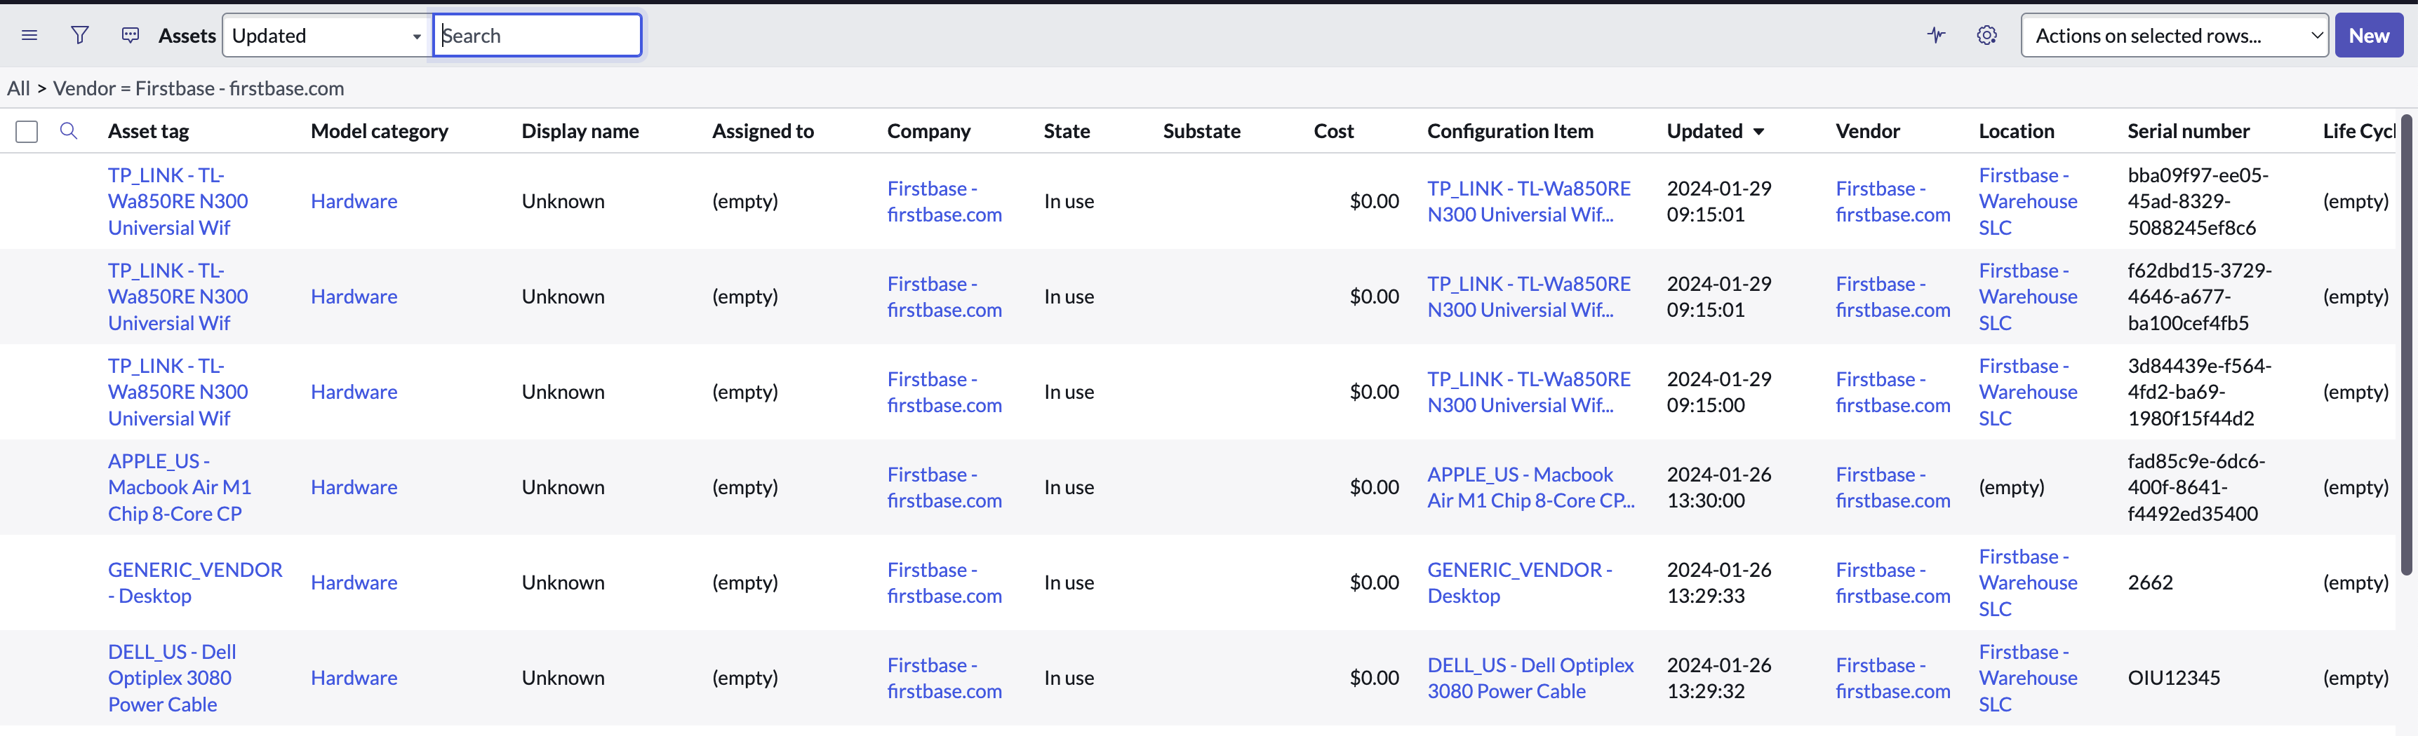
Task: Click serial bba09f97-ee05-45ad-8329-5088245ef8c6
Action: tap(2198, 202)
